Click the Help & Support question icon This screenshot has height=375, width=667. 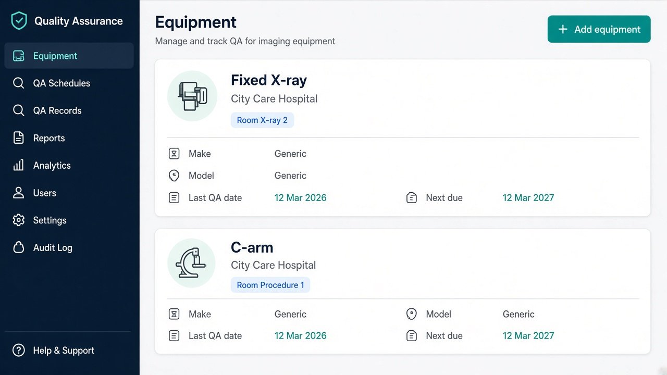(x=19, y=351)
